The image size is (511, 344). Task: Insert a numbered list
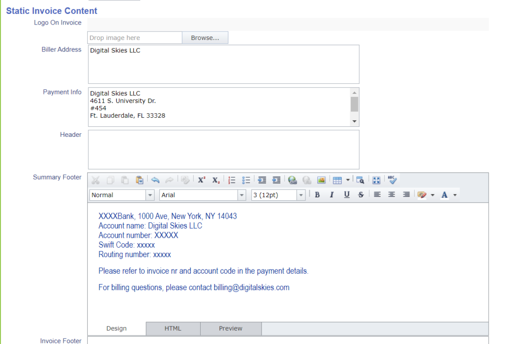(x=232, y=180)
